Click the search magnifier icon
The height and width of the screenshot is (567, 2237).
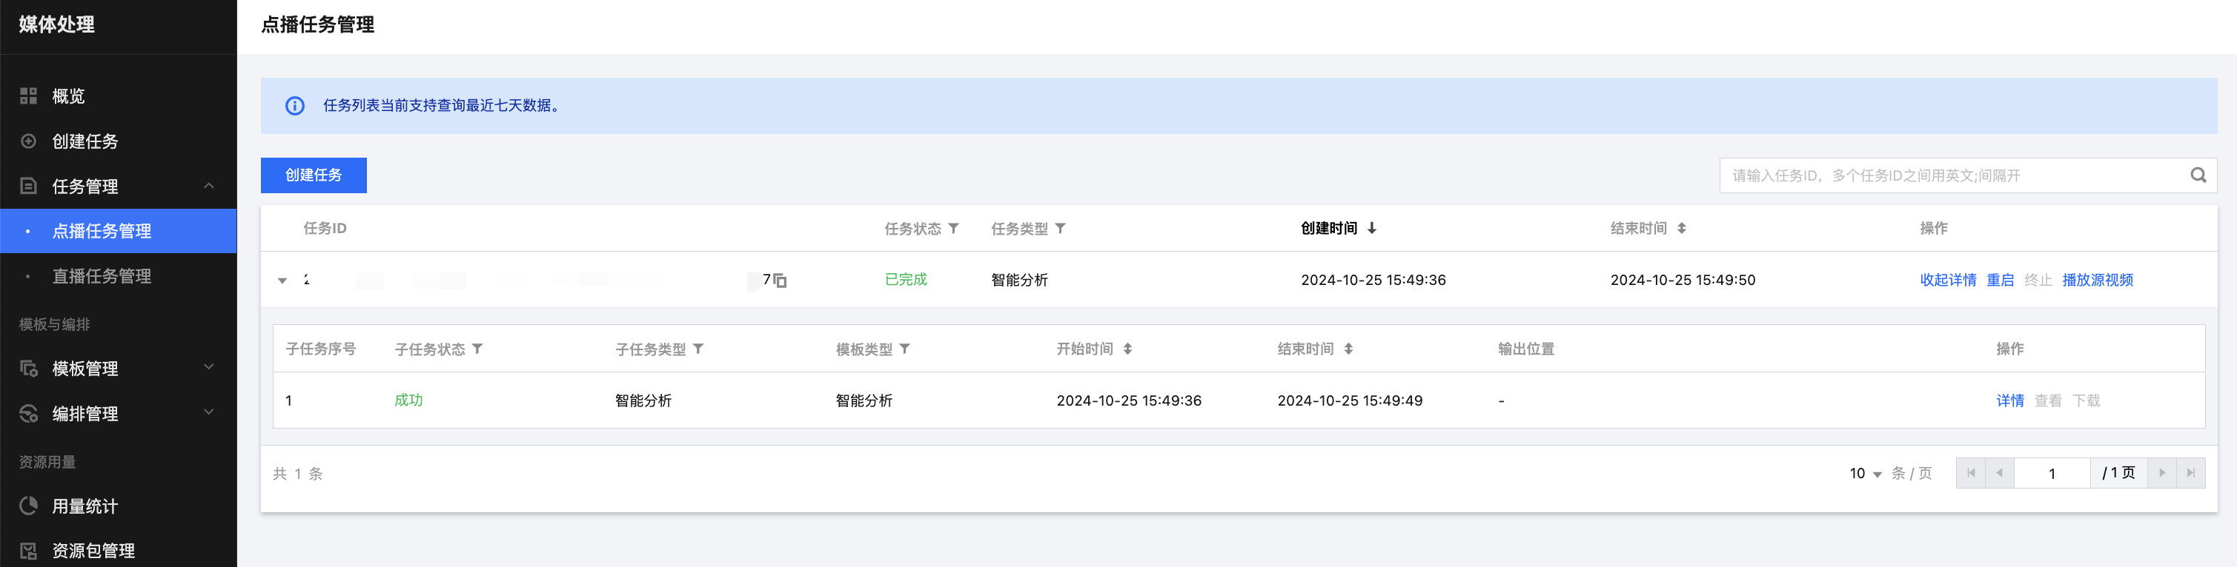coord(2198,175)
